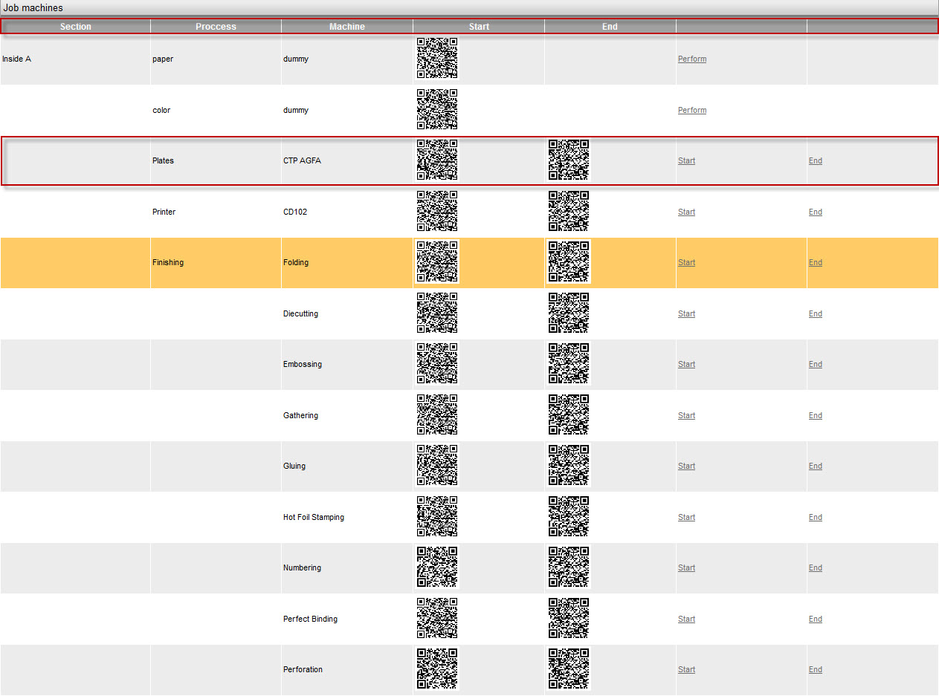Click Start link for Hot Foil Stamping
Viewport: 939px width, 696px height.
(x=686, y=517)
